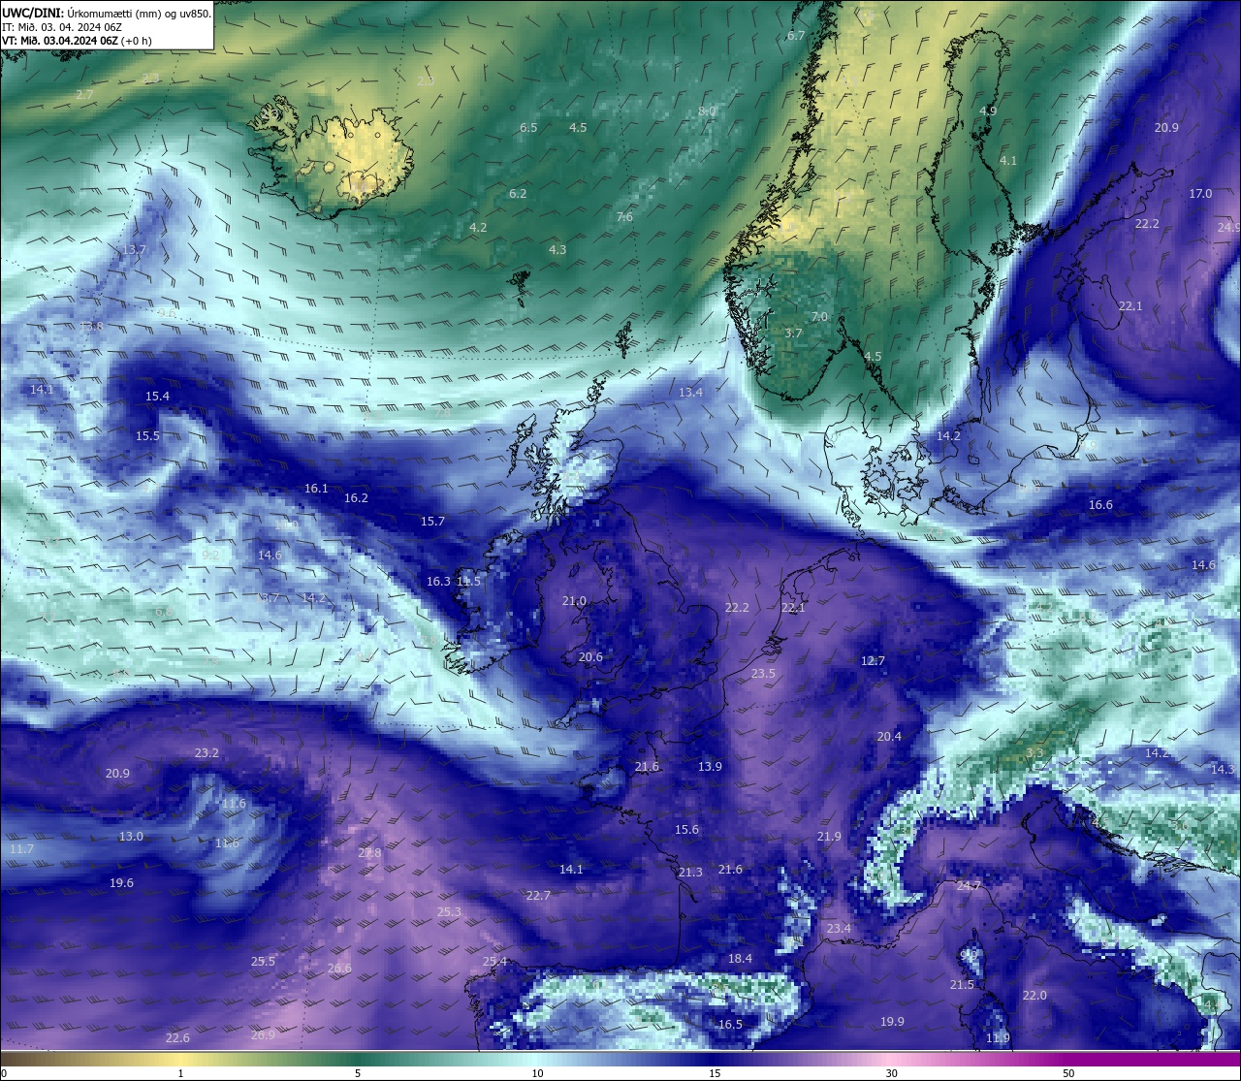Viewport: 1241px width, 1081px height.
Task: Click the map value "13.9"
Action: (710, 767)
